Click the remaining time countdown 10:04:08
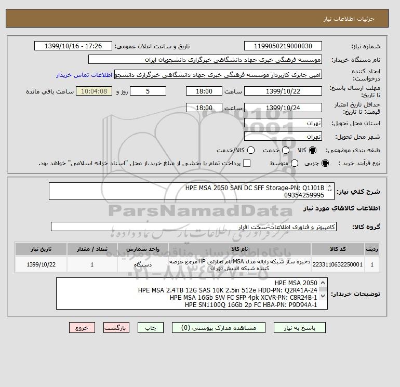Image resolution: width=400 pixels, height=387 pixels. (x=94, y=91)
